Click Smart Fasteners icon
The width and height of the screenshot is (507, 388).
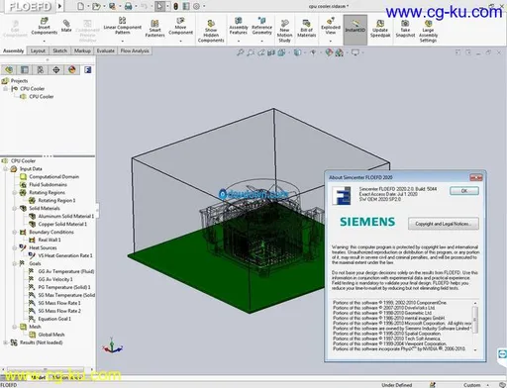point(154,28)
